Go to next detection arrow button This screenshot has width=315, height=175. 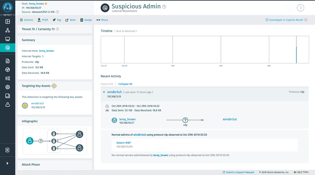click(300, 8)
